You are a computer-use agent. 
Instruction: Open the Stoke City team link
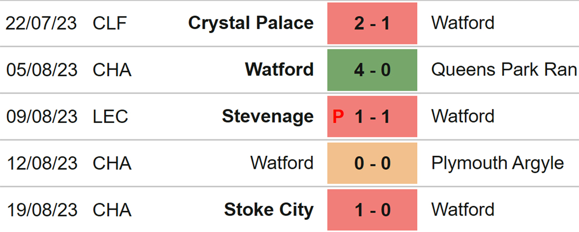pyautogui.click(x=269, y=210)
